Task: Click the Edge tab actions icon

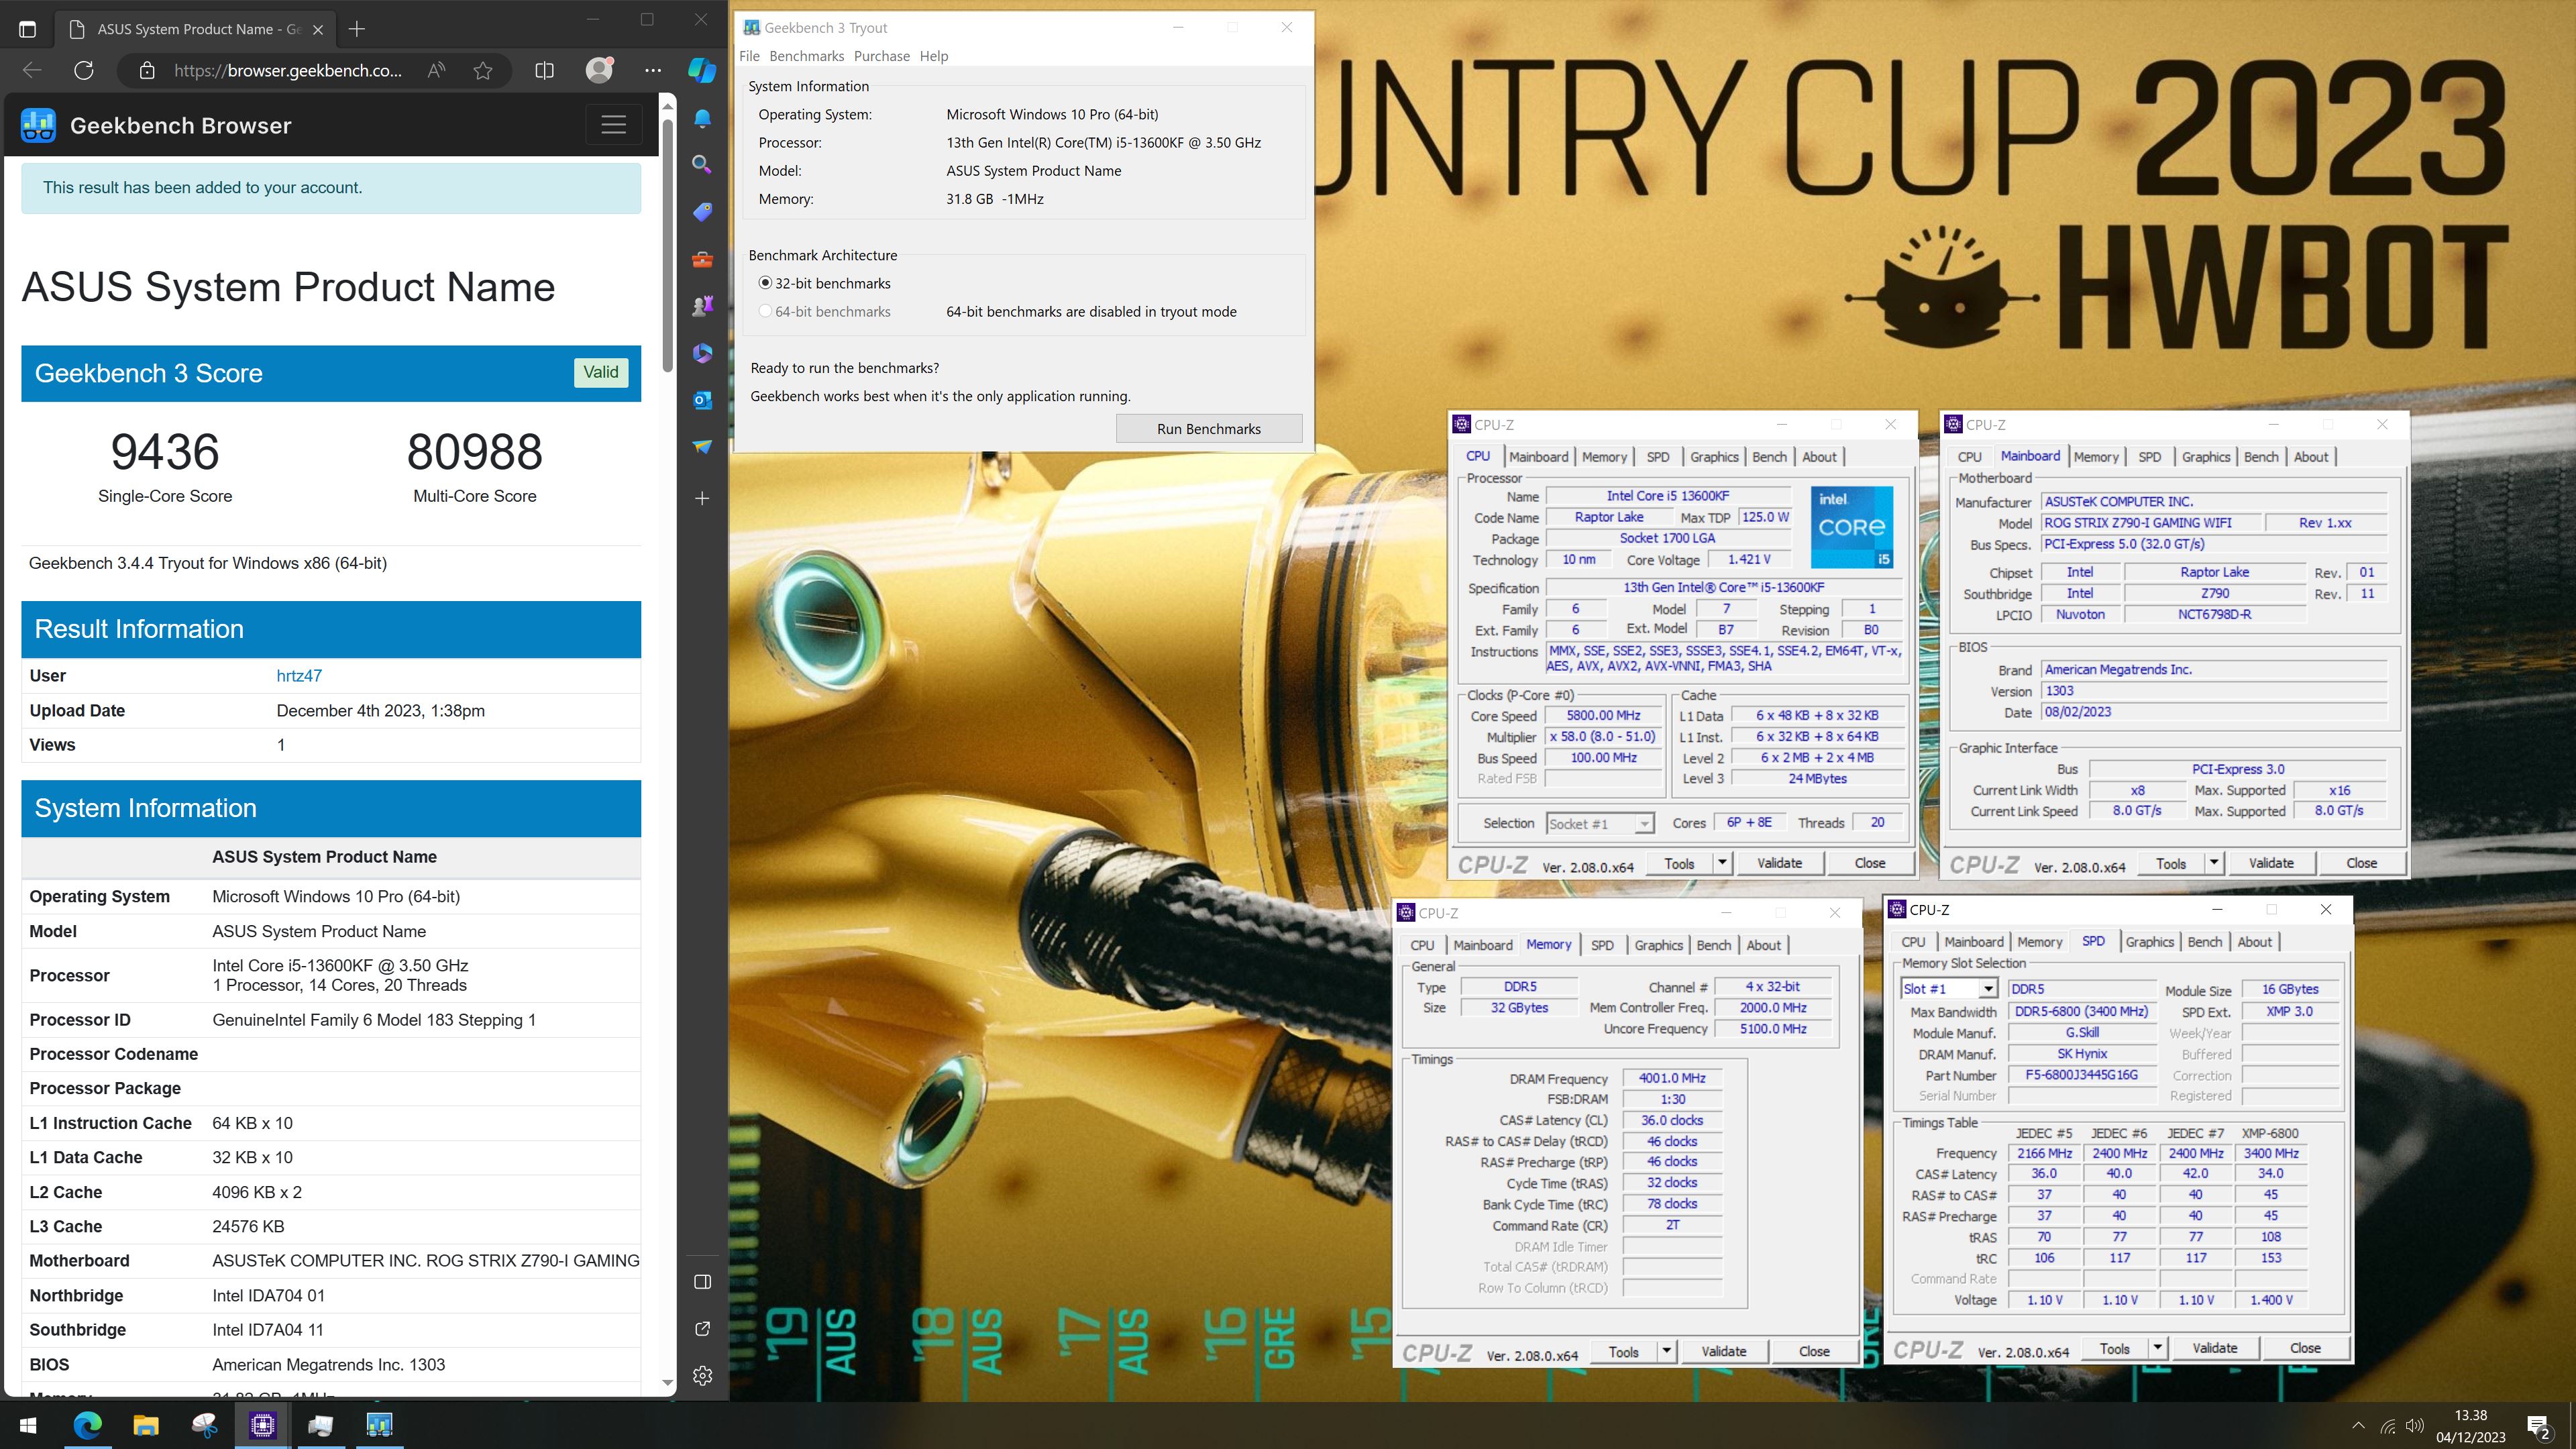Action: click(x=27, y=29)
